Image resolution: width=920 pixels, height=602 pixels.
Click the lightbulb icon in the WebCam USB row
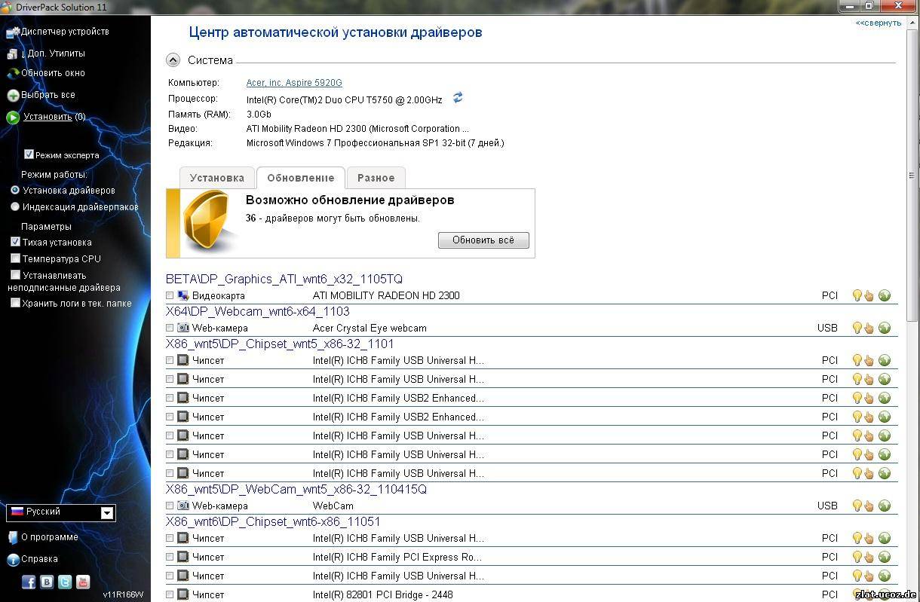pyautogui.click(x=857, y=506)
